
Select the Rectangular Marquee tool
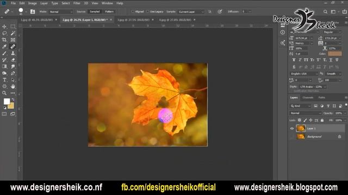click(13, 27)
